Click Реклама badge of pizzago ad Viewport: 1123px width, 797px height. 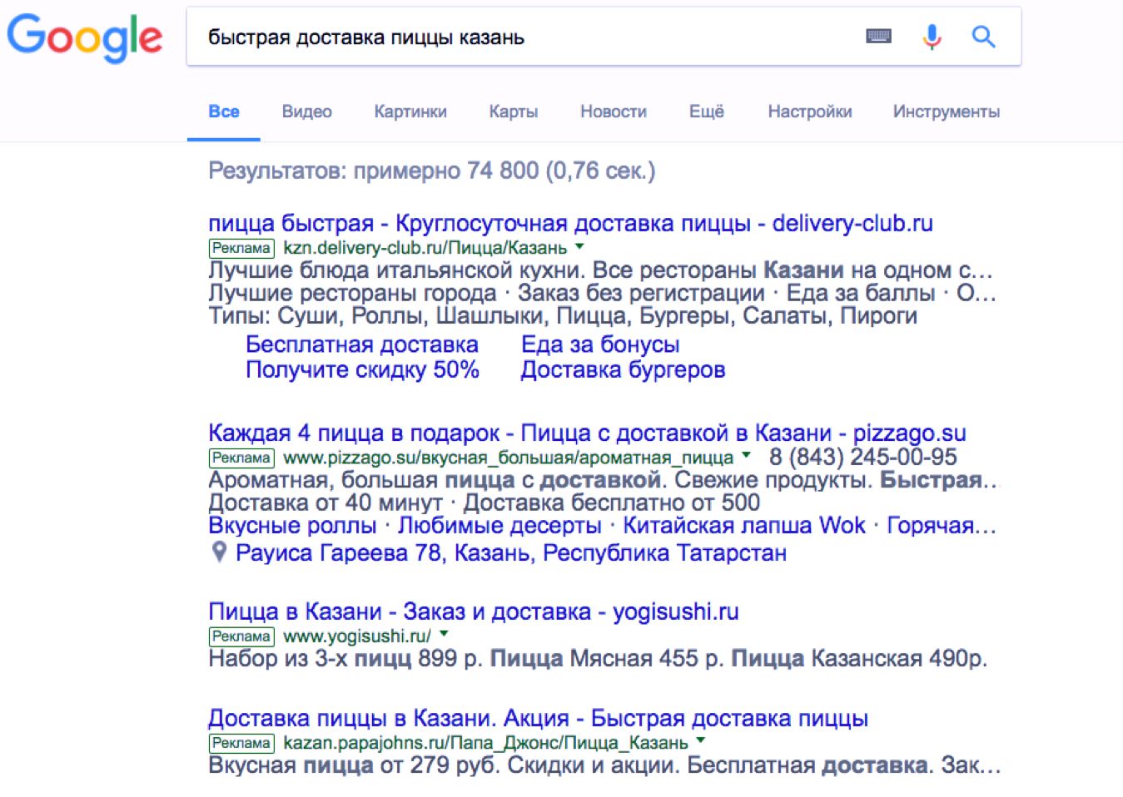click(x=241, y=458)
